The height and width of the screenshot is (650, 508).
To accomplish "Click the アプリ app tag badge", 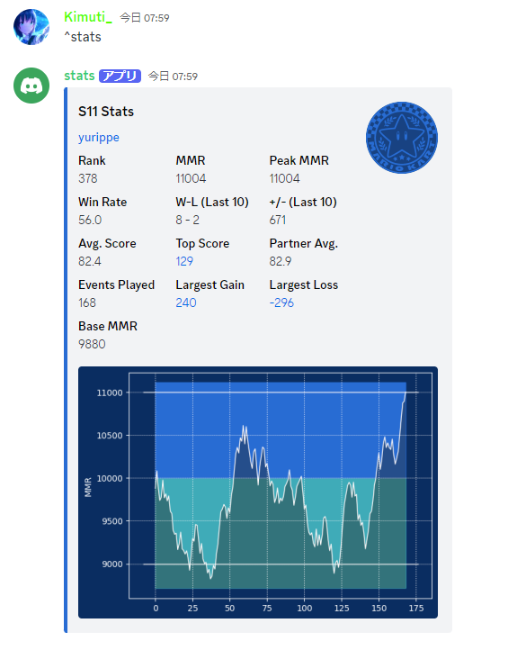I will click(120, 76).
